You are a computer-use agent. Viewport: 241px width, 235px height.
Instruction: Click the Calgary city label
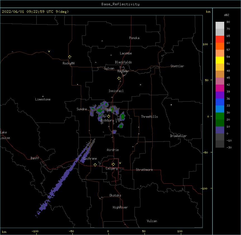point(112,168)
